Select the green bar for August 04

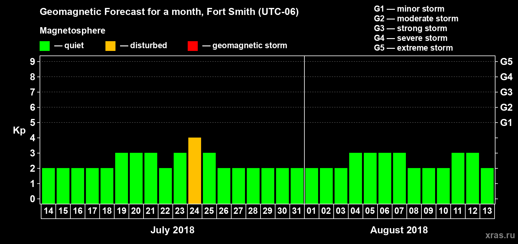click(356, 178)
